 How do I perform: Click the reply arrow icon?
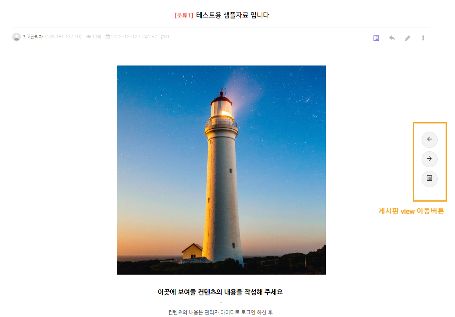[x=392, y=38]
